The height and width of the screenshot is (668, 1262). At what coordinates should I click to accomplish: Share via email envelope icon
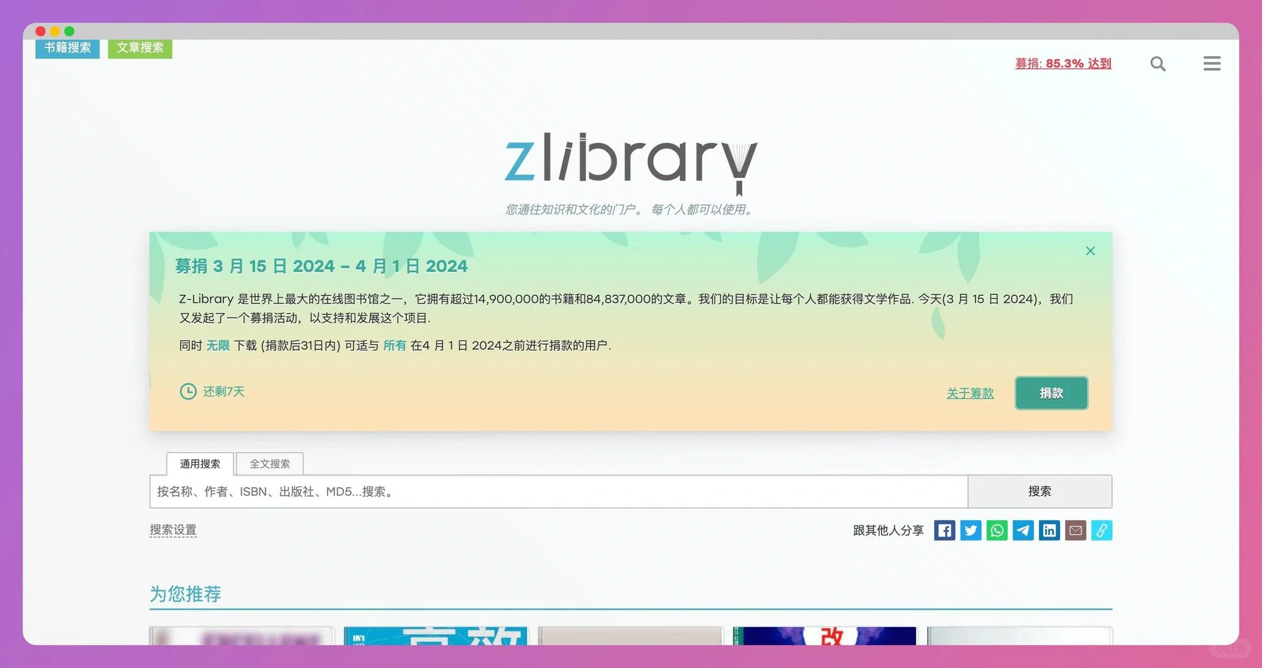click(1075, 530)
